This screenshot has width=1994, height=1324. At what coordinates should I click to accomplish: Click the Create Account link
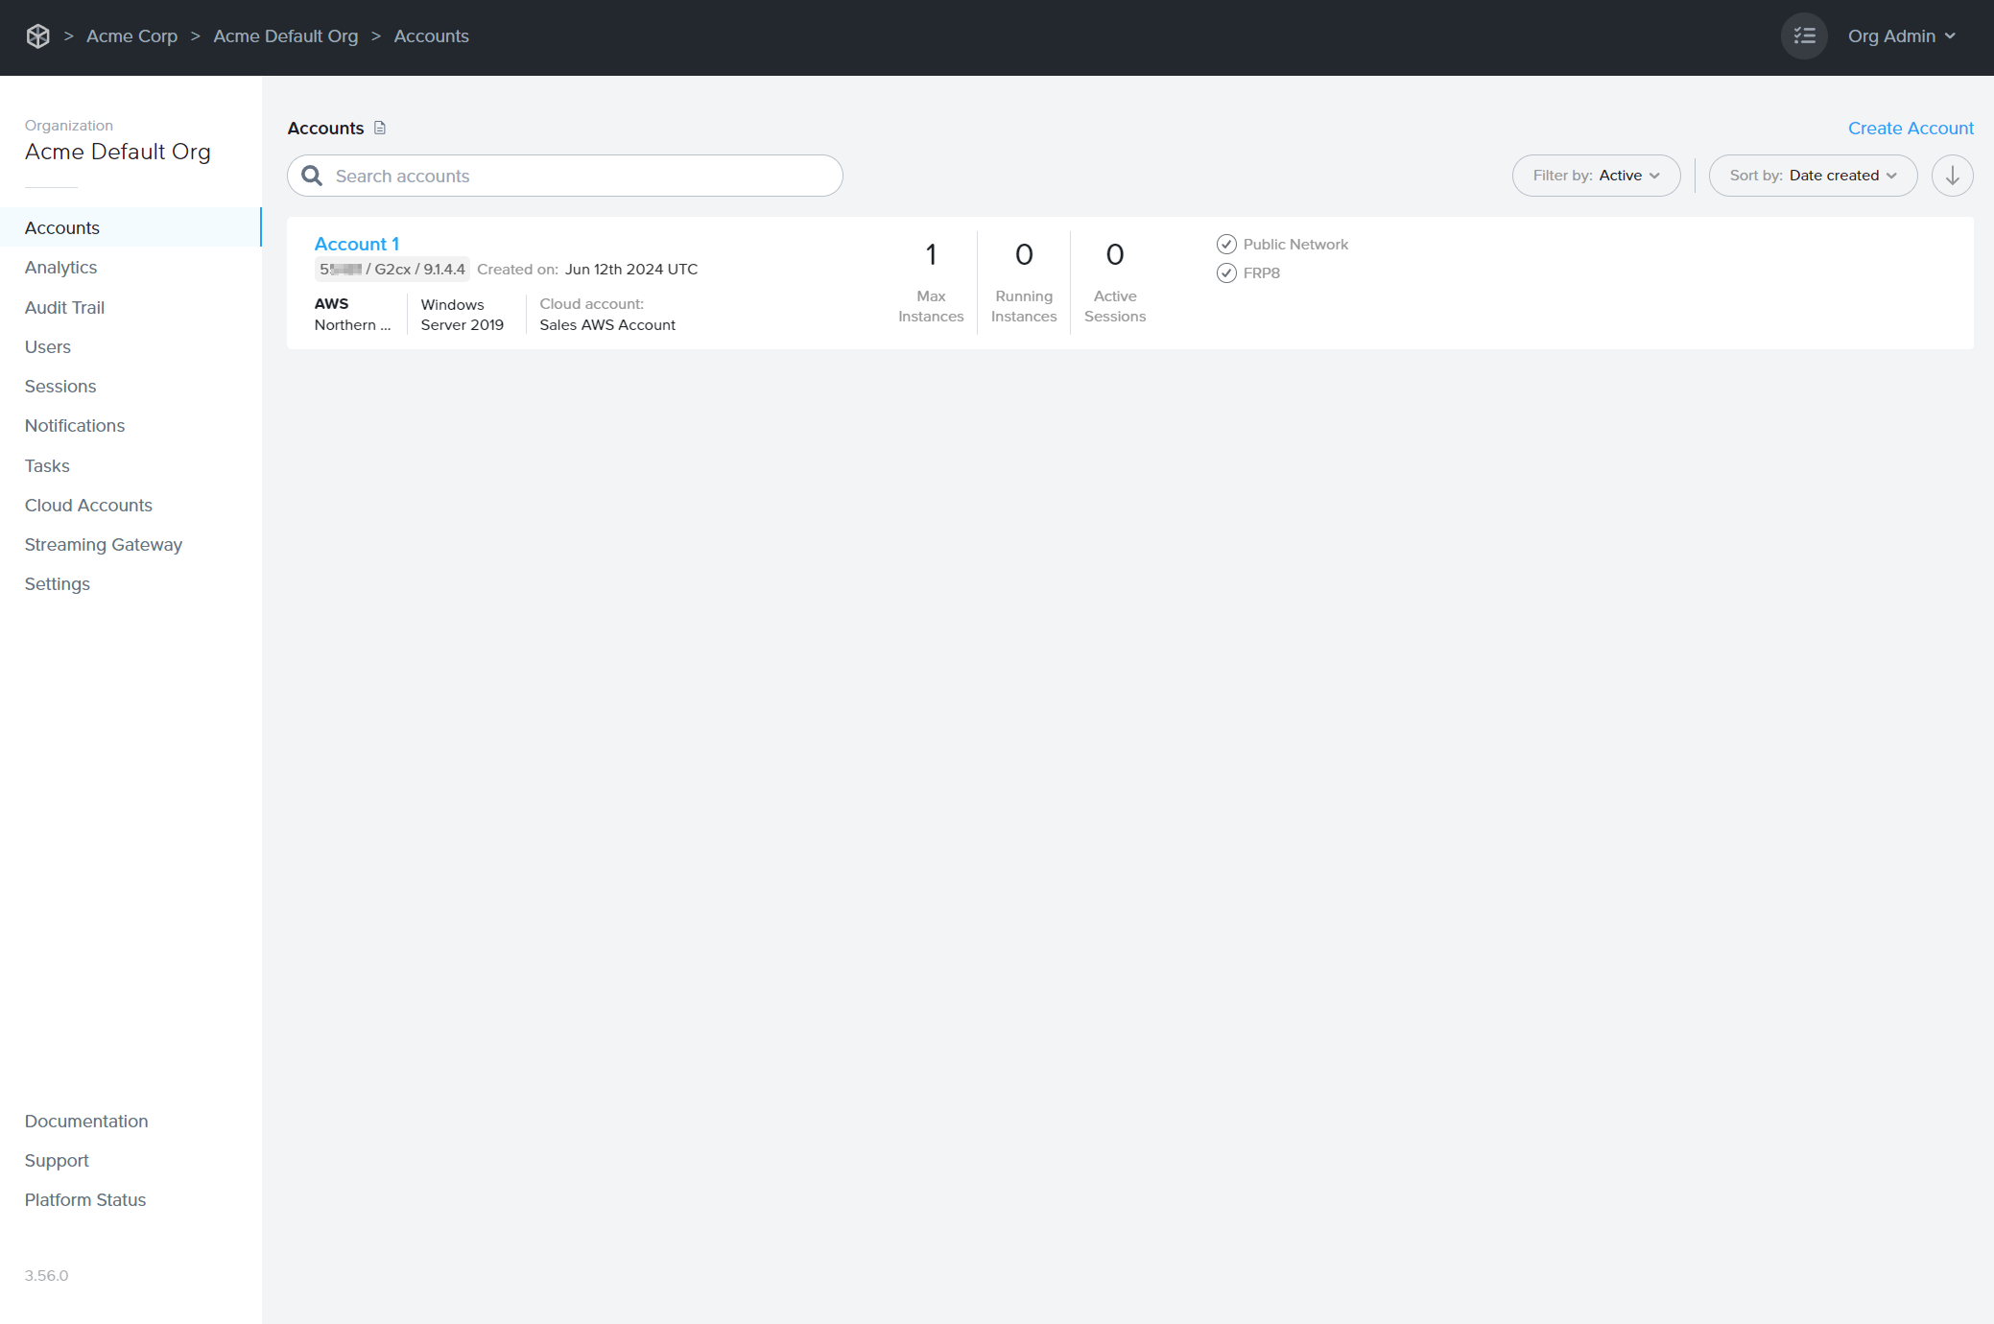1911,128
